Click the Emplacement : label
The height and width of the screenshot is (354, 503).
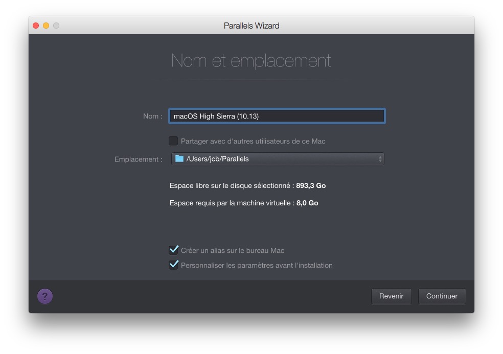[x=139, y=159]
